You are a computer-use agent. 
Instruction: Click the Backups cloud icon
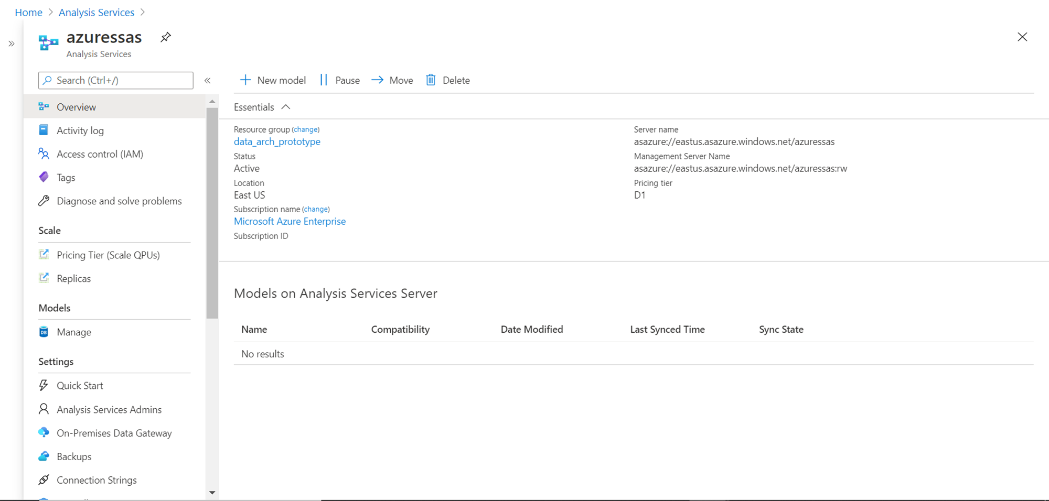pos(44,456)
